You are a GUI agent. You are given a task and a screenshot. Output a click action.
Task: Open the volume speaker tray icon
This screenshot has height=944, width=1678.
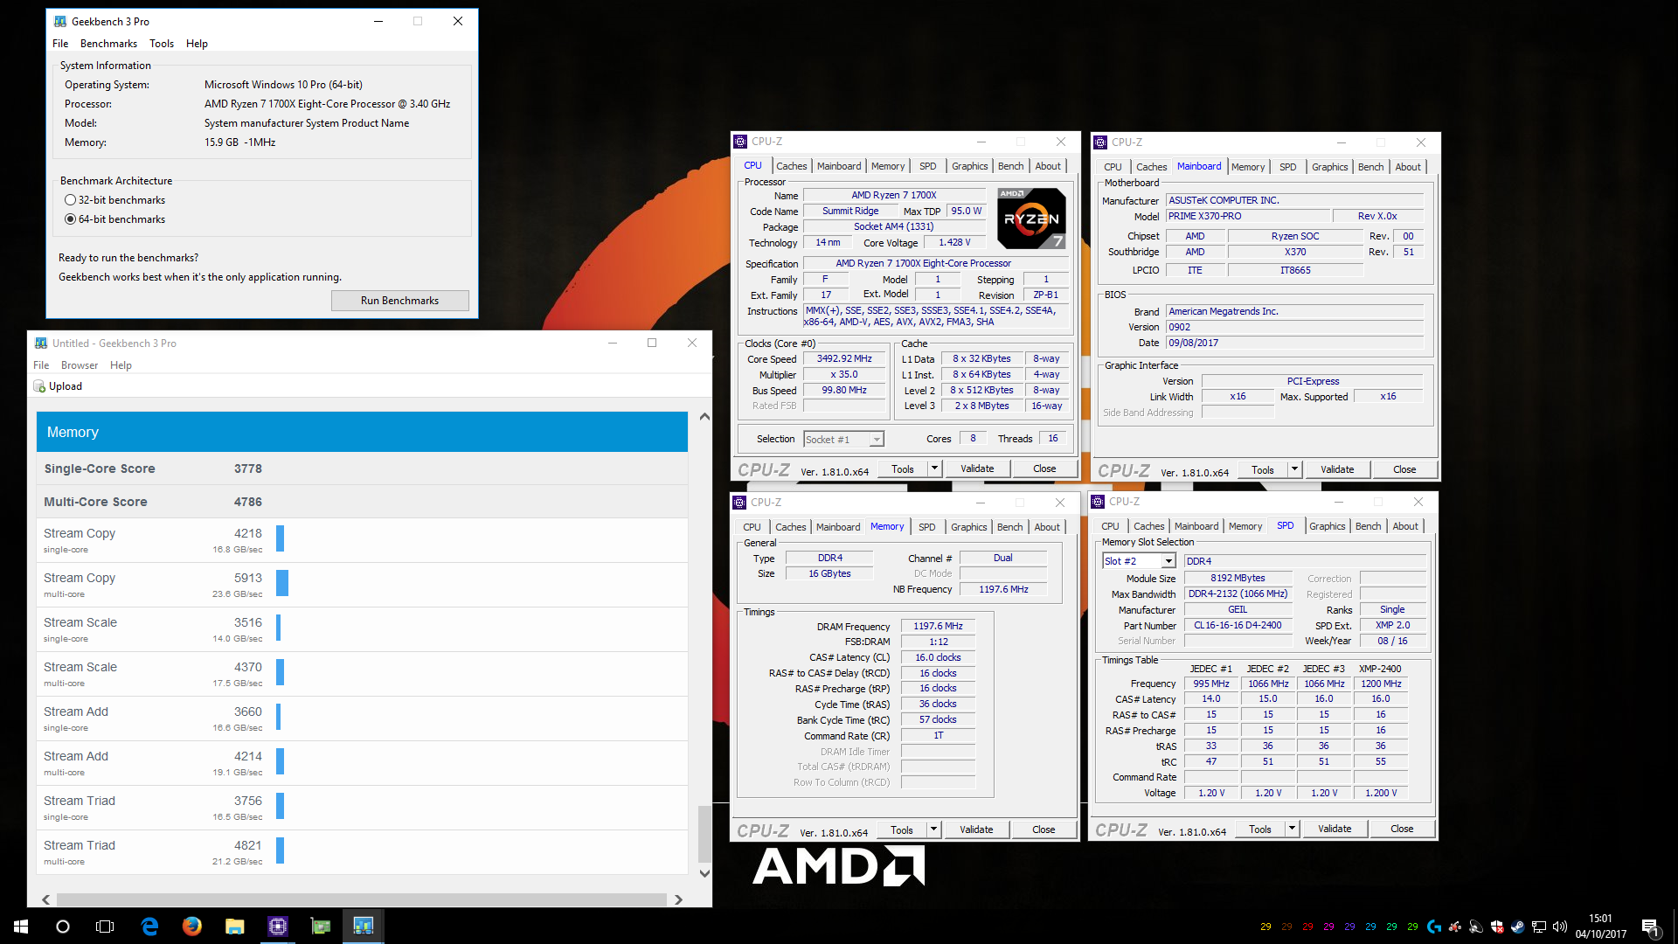click(1560, 927)
